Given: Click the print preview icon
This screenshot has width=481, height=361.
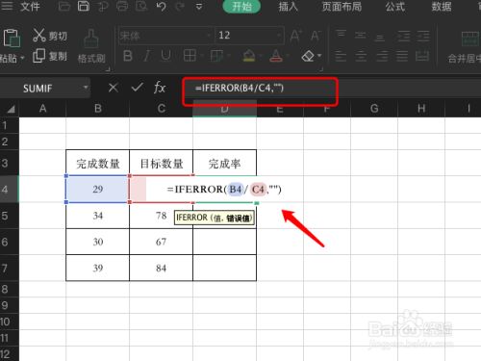Looking at the screenshot, I should (x=141, y=6).
